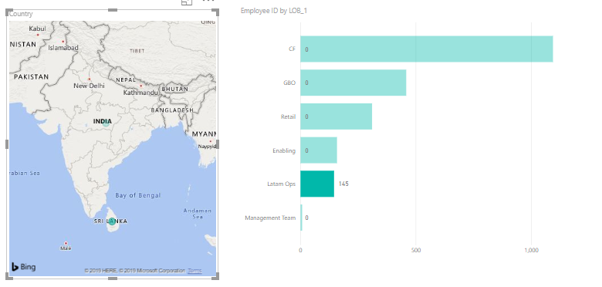602x287 pixels.
Task: Click the Kathmandu label on the map
Action: [140, 93]
